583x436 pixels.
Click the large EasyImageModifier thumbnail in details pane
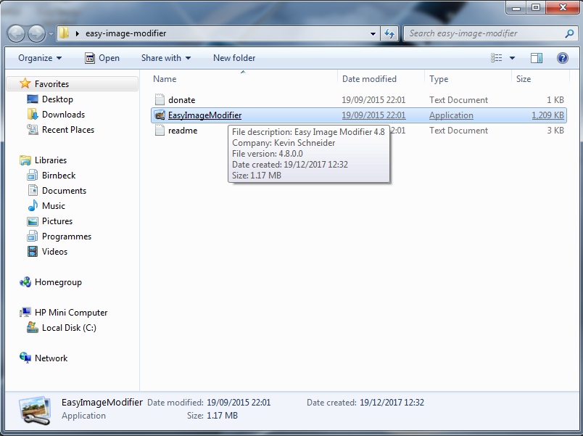(x=36, y=408)
